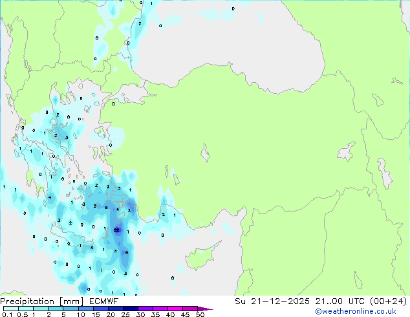Select the 35 to 40 mm legend swatch

160,309
